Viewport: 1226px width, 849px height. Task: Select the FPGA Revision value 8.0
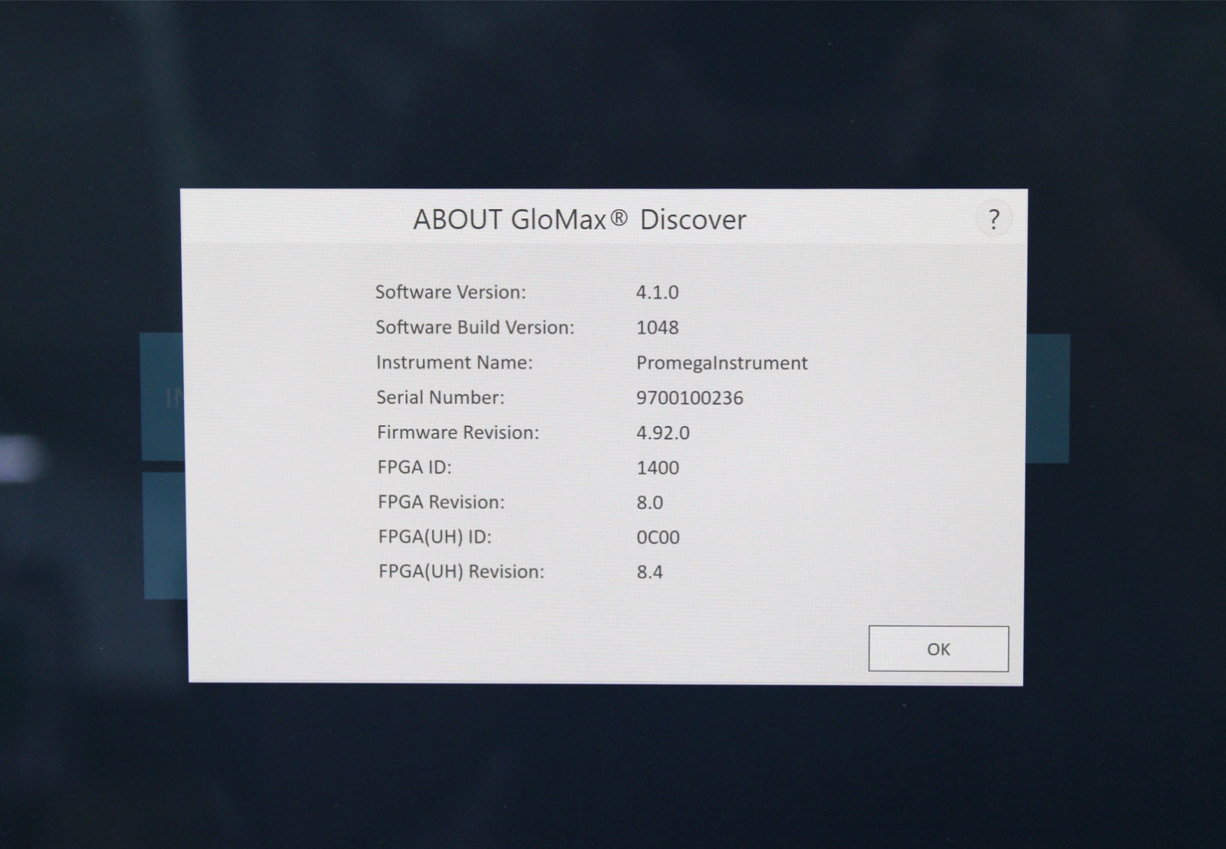(x=650, y=503)
